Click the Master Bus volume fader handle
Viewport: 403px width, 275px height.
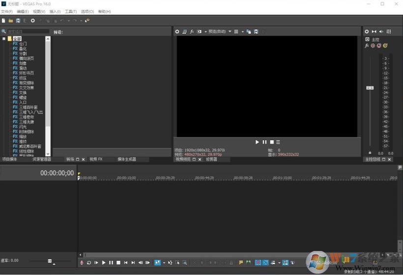(370, 88)
